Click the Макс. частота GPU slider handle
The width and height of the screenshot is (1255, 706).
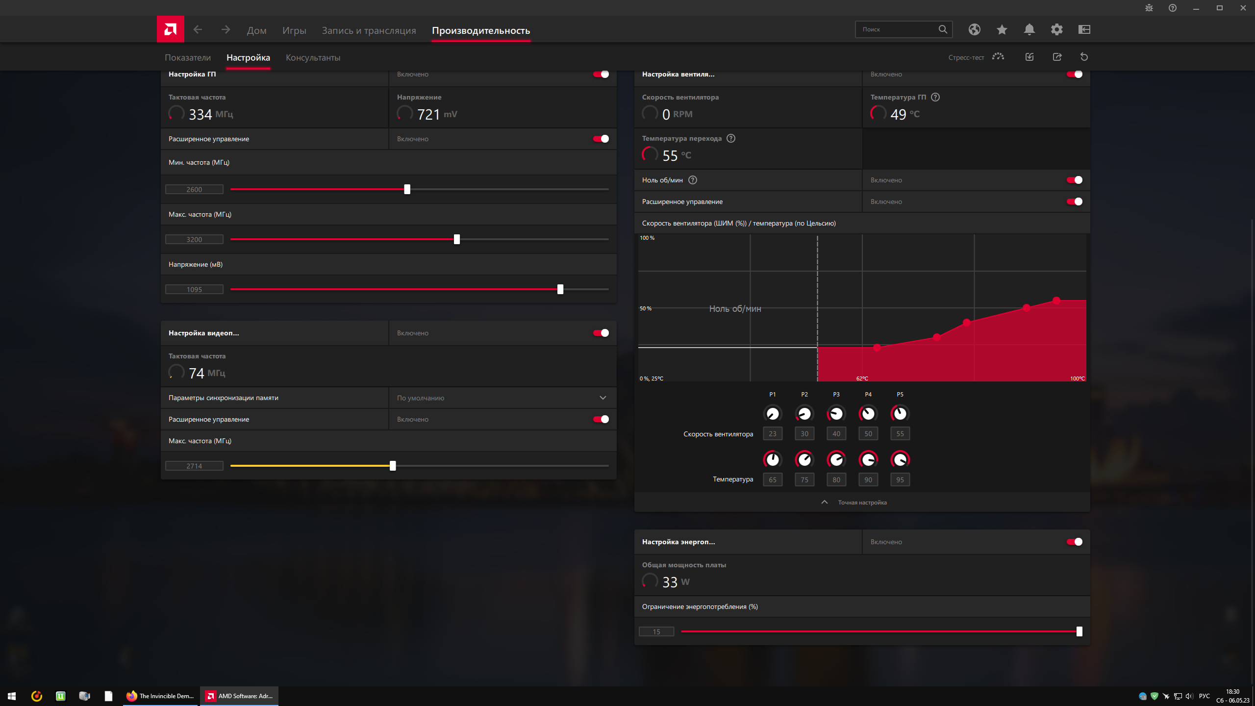[x=457, y=239]
